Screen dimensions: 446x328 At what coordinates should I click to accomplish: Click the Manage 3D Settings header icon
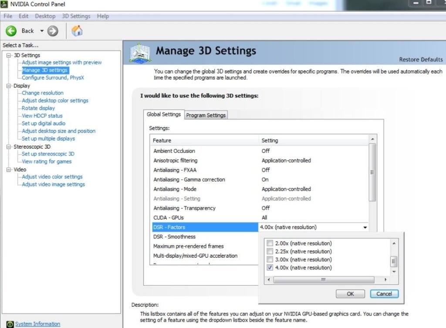[x=139, y=53]
